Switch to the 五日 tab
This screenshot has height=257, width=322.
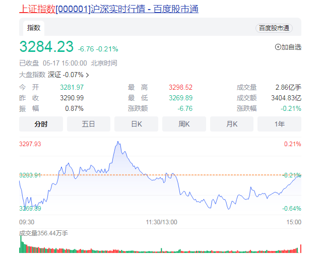click(x=88, y=124)
